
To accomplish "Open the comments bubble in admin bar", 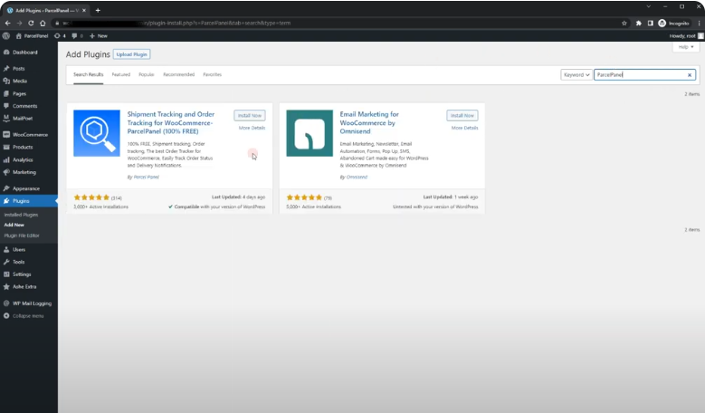I will (x=77, y=36).
